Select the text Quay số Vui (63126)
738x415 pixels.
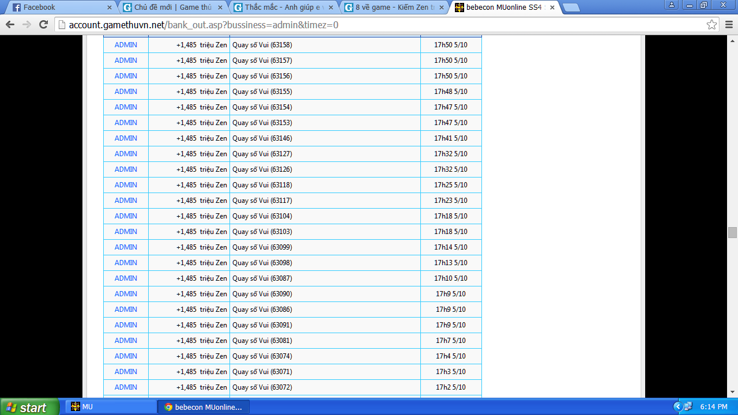pyautogui.click(x=262, y=169)
